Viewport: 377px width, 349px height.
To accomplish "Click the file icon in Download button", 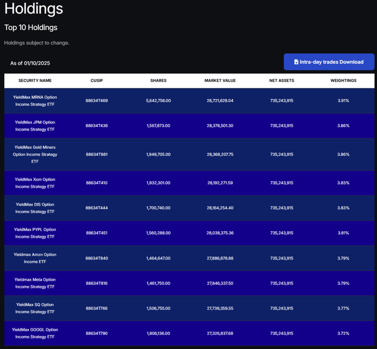I will point(296,62).
